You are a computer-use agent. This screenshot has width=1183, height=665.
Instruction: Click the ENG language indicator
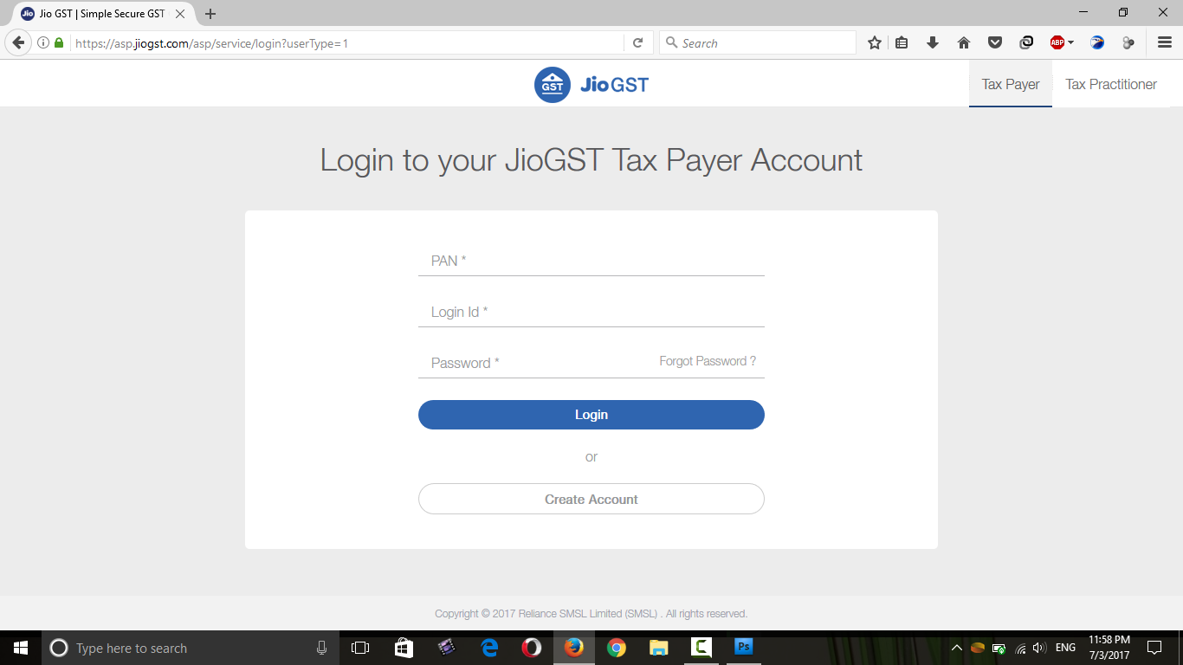(x=1065, y=648)
